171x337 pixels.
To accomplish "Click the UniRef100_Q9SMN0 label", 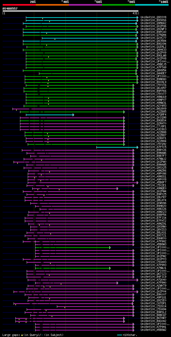I will pyautogui.click(x=153, y=227).
